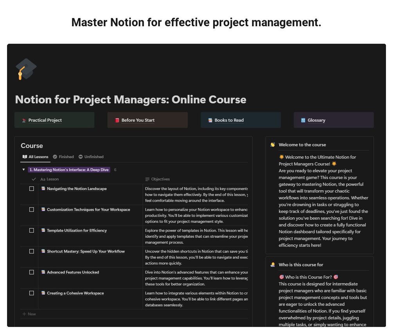Open Customization Techniques for Your Workspace lesson
The height and width of the screenshot is (334, 393).
[88, 209]
